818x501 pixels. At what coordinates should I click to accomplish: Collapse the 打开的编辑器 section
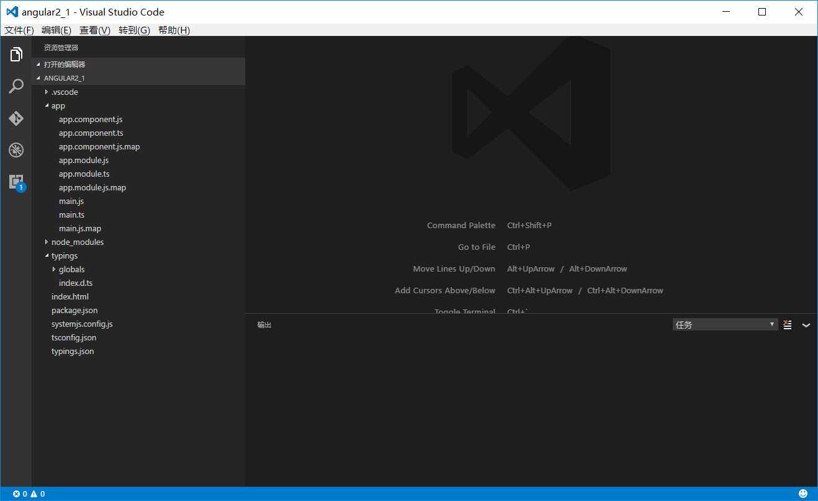click(138, 64)
